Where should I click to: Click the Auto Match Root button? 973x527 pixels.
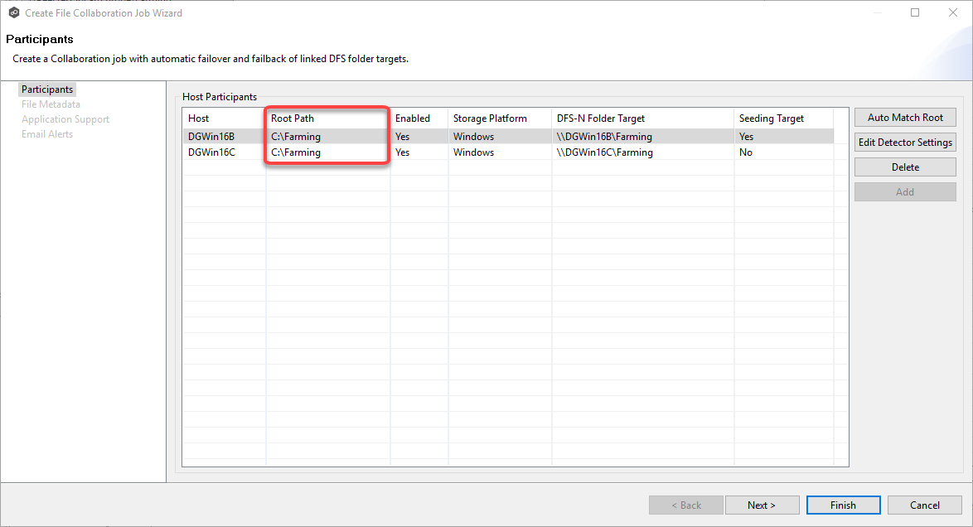coord(904,117)
